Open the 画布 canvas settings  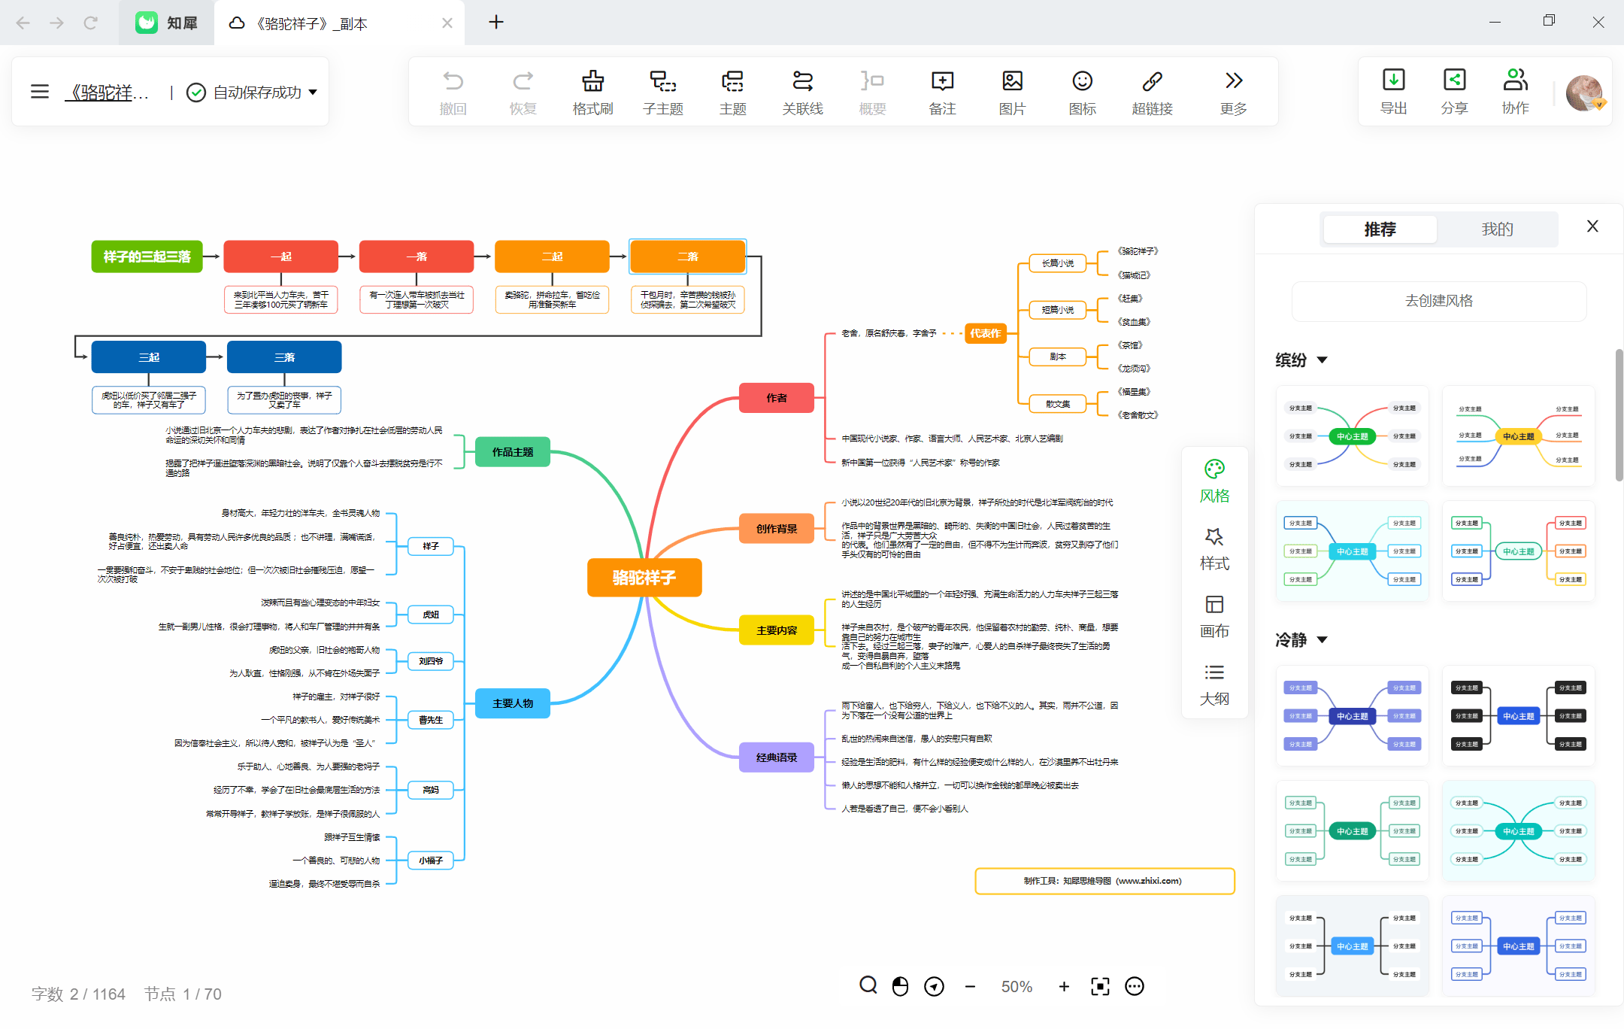tap(1214, 617)
